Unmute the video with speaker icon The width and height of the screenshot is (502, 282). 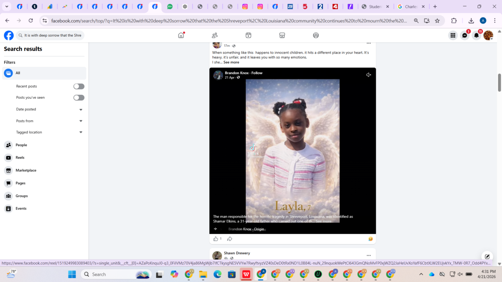(368, 75)
